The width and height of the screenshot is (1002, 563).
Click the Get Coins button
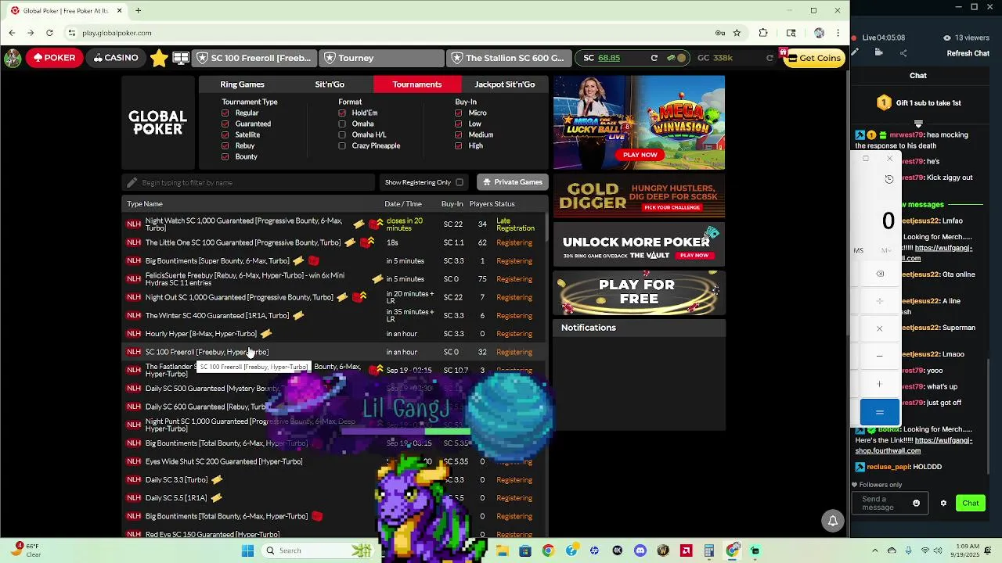[x=814, y=58]
